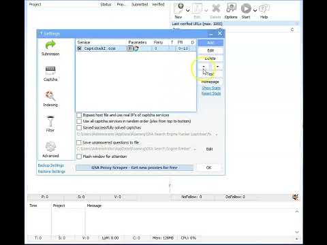Click the log panel scroll down arrow

pyautogui.click(x=297, y=232)
